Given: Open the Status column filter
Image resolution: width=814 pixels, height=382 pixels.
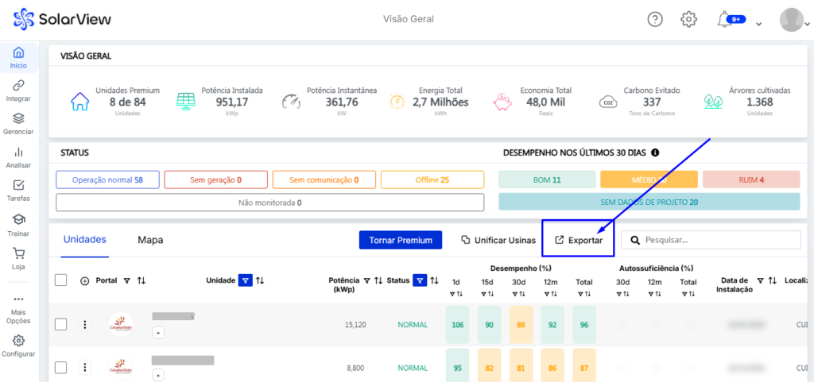Looking at the screenshot, I should pyautogui.click(x=419, y=280).
